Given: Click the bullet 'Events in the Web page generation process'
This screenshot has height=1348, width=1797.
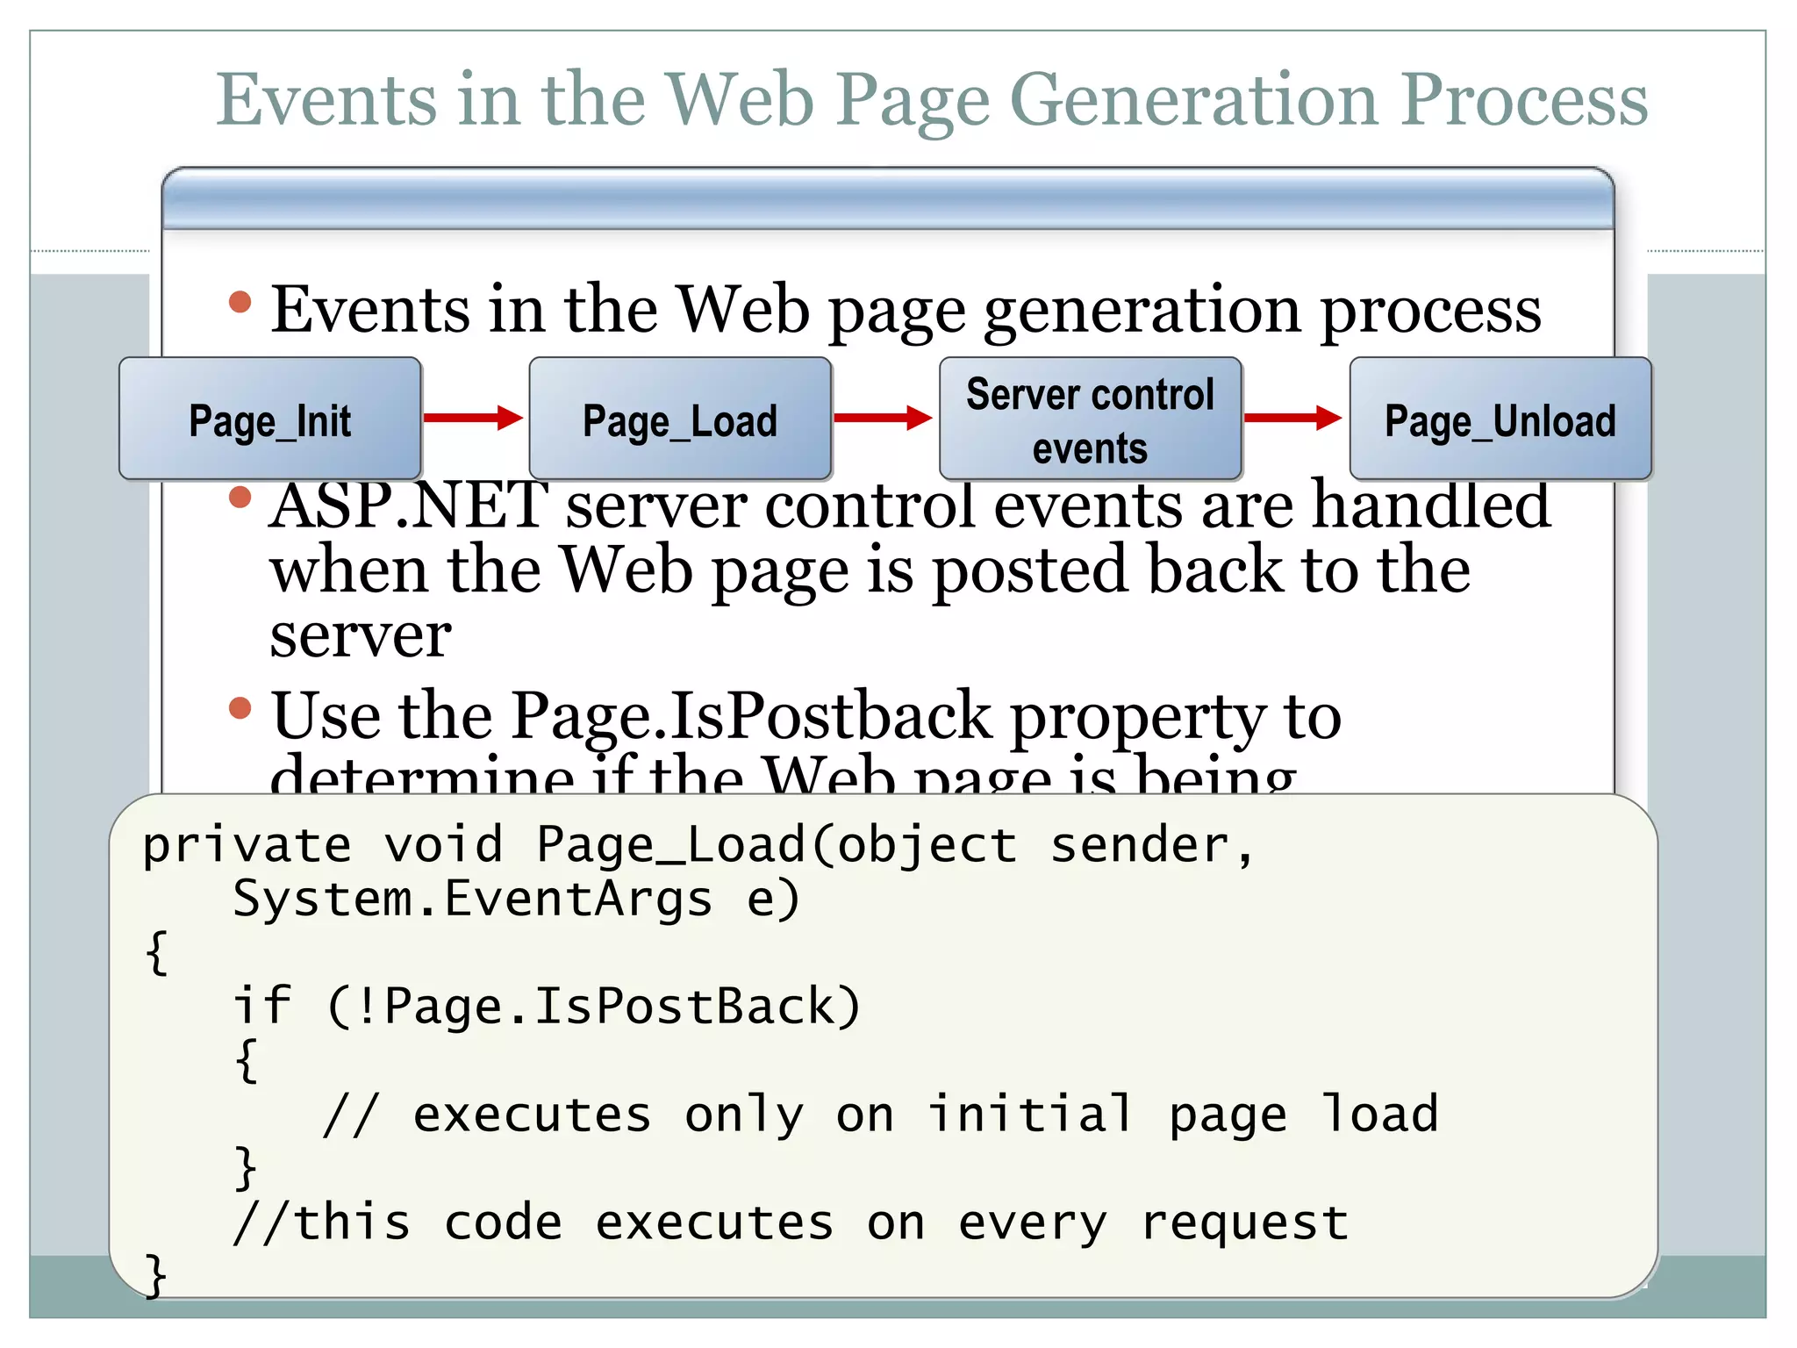Looking at the screenshot, I should pyautogui.click(x=906, y=311).
